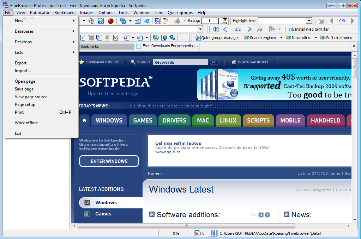
Task: Expand the Databases submenu
Action: pyautogui.click(x=41, y=31)
